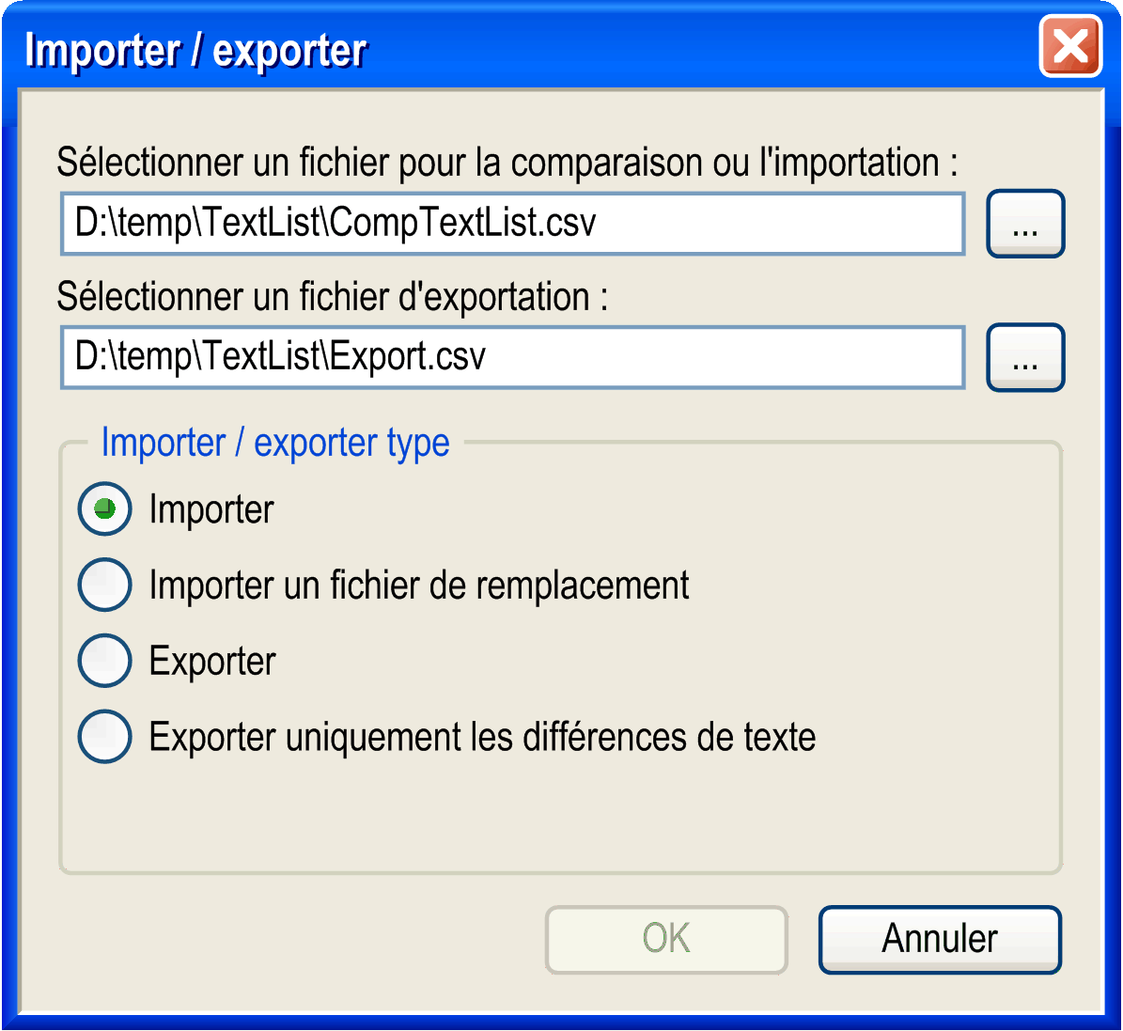Browse for the export file

[x=1025, y=357]
